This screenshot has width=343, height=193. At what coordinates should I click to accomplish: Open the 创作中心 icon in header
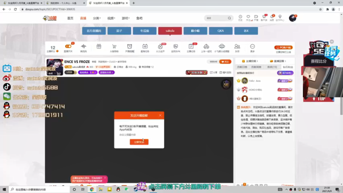pos(280,17)
